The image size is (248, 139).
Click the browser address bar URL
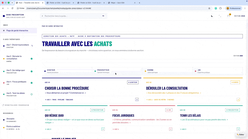point(59,8)
